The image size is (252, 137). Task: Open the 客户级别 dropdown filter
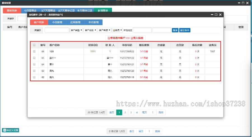pyautogui.click(x=90, y=30)
